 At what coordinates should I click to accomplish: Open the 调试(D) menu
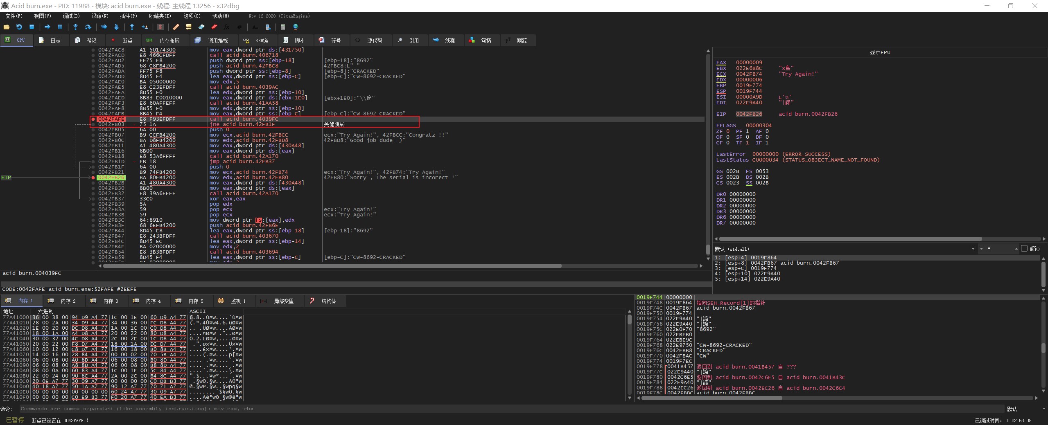(x=71, y=16)
